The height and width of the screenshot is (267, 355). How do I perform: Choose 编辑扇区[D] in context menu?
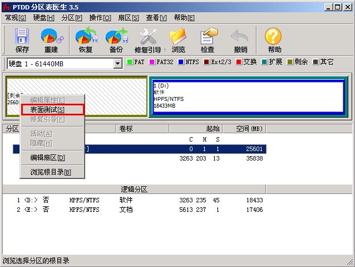point(52,158)
